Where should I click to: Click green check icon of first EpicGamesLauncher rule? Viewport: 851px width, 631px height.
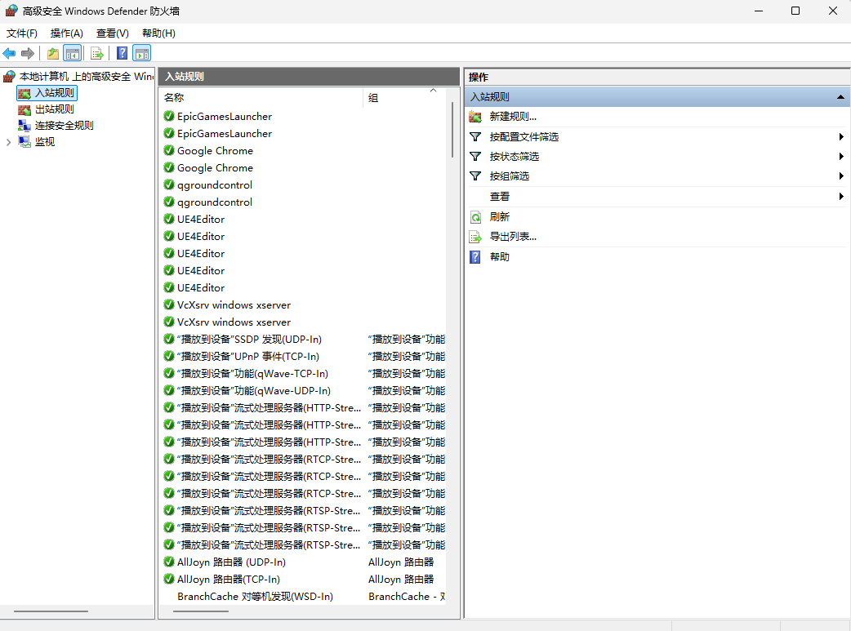point(169,116)
